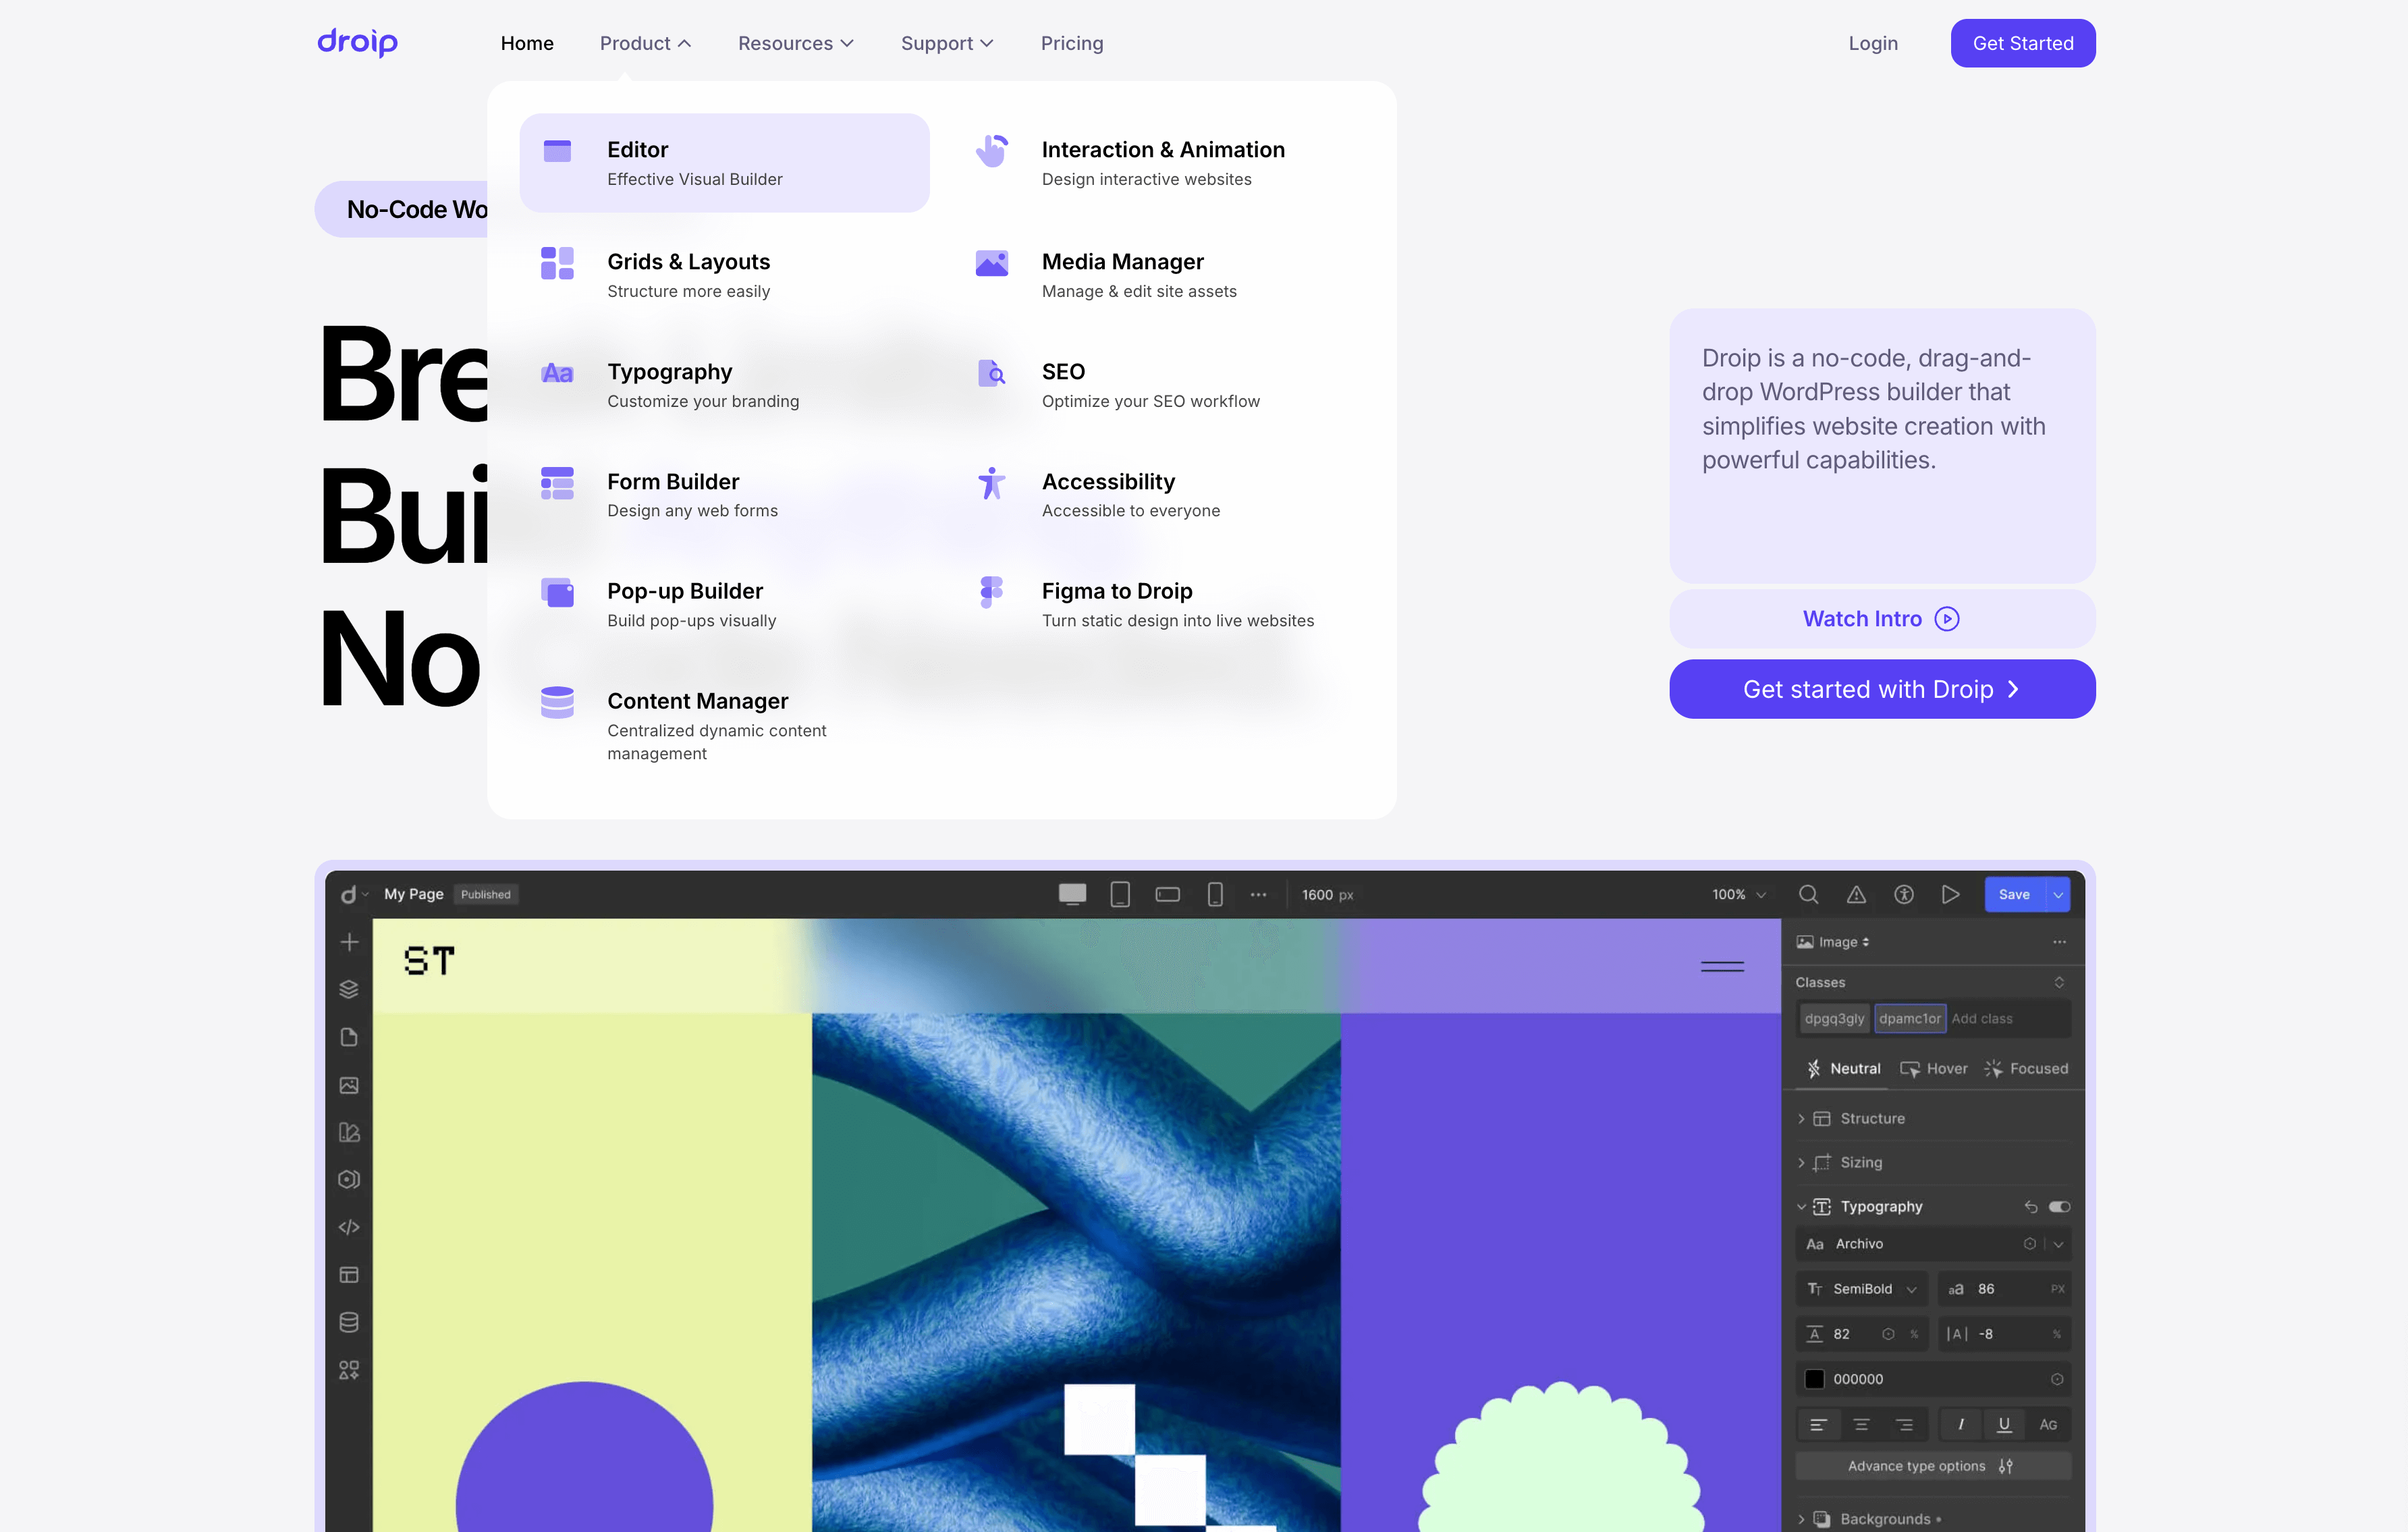2408x1532 pixels.
Task: Set text alignment to left
Action: click(1818, 1424)
